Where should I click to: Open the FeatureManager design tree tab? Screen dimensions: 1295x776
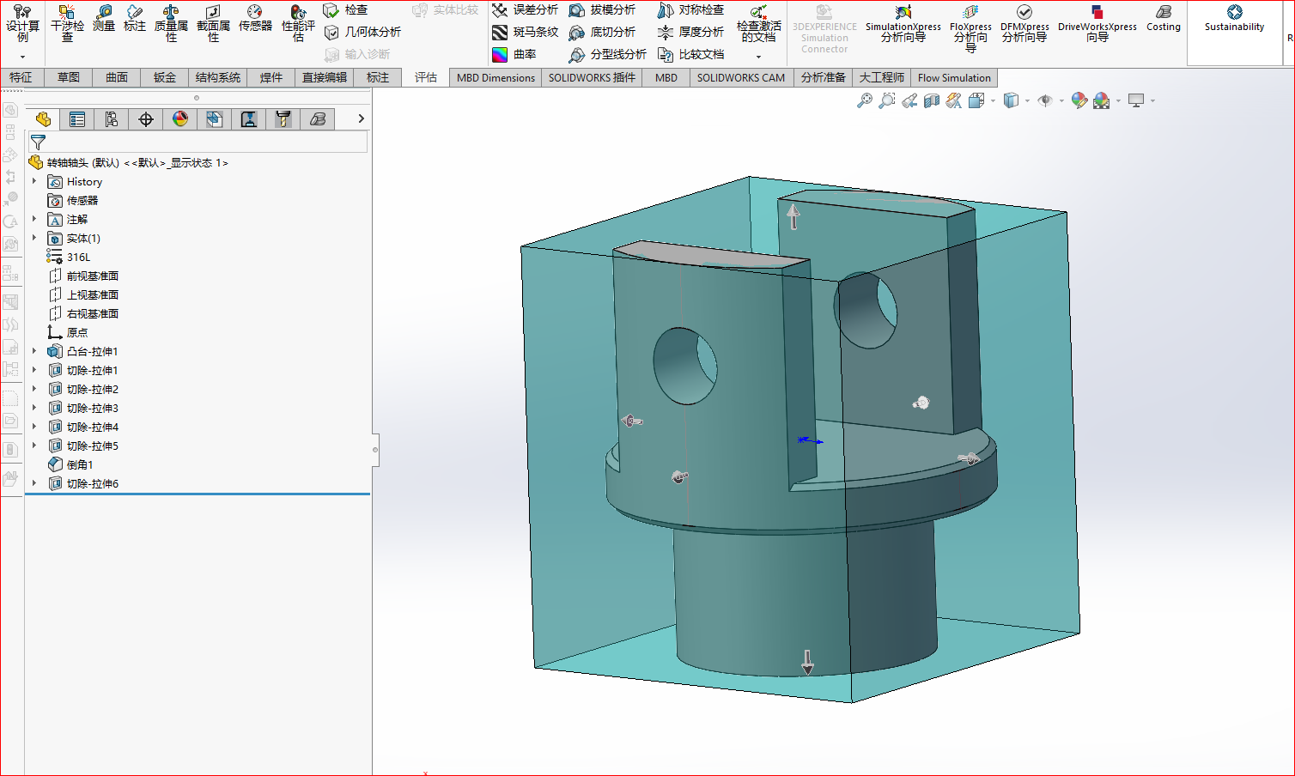pyautogui.click(x=43, y=119)
